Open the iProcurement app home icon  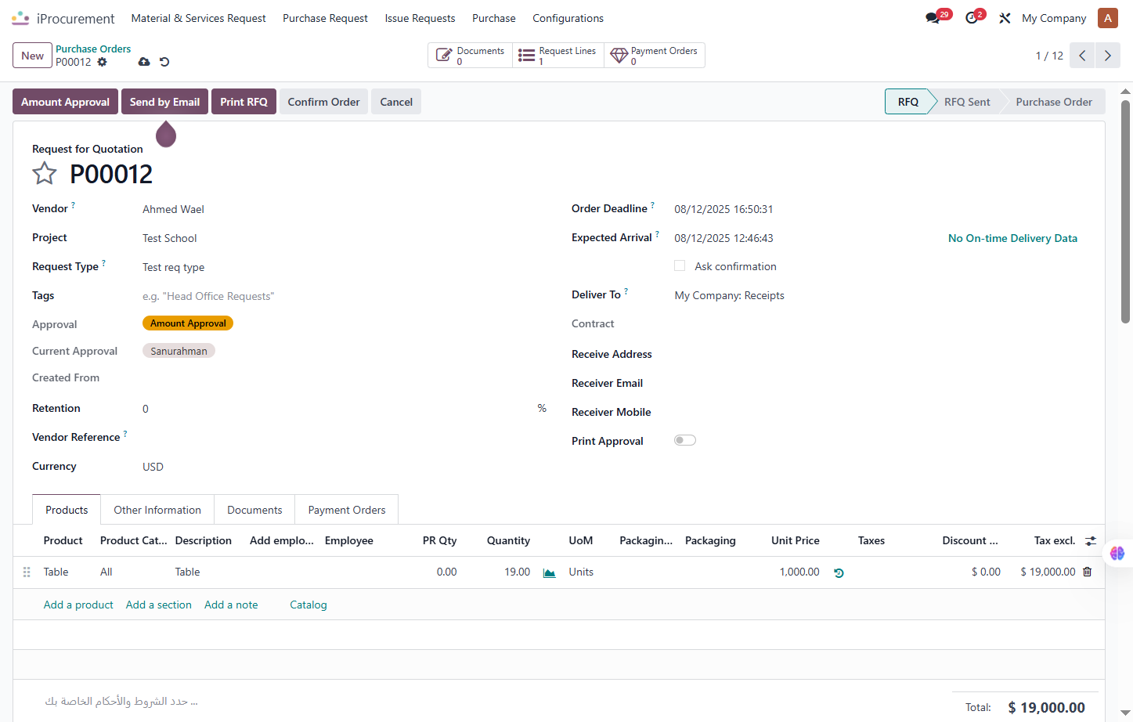click(x=20, y=18)
